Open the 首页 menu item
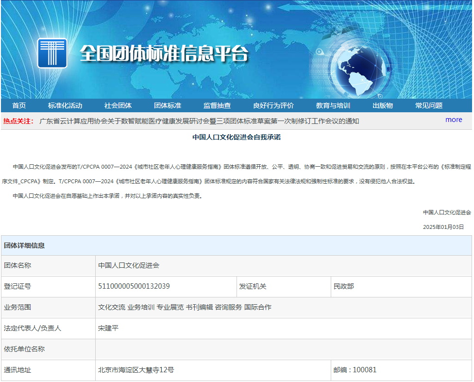 [x=19, y=105]
